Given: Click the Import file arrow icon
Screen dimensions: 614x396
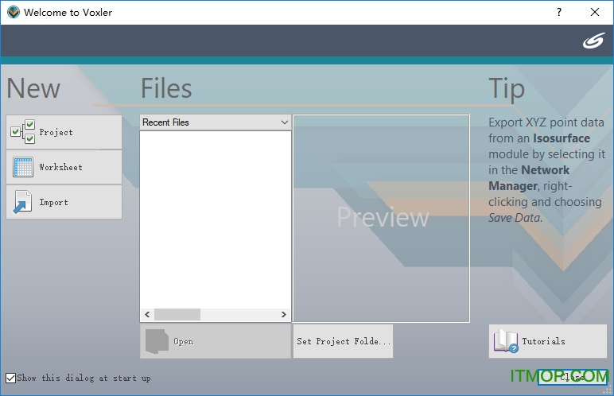Looking at the screenshot, I should pyautogui.click(x=23, y=202).
